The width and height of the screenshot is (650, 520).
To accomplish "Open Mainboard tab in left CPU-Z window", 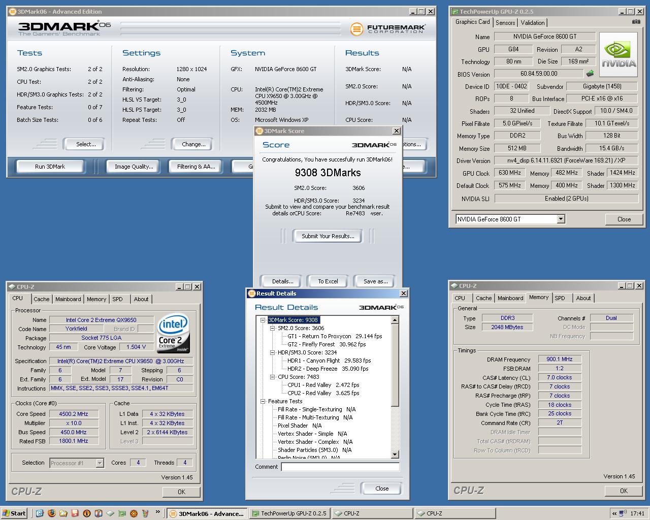I will pos(68,299).
